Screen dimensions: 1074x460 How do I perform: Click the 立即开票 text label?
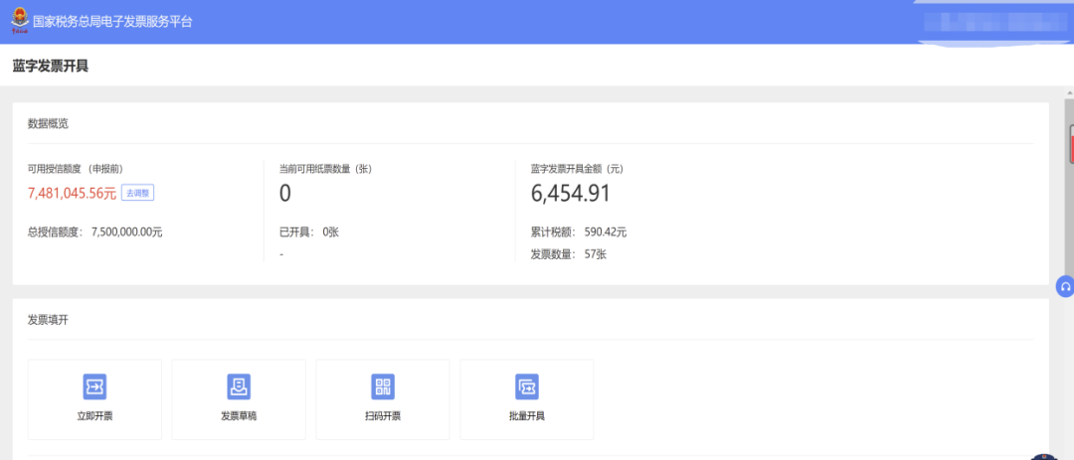pyautogui.click(x=94, y=416)
